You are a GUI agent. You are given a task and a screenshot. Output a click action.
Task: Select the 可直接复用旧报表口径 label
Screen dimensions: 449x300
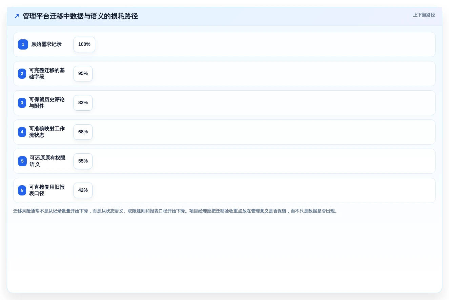click(47, 190)
